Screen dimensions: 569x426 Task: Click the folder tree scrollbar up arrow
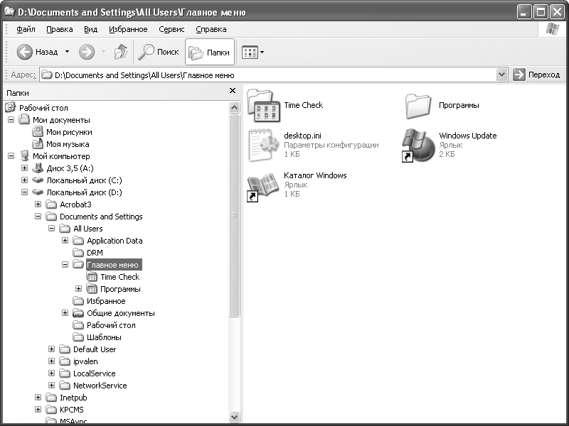coord(235,108)
